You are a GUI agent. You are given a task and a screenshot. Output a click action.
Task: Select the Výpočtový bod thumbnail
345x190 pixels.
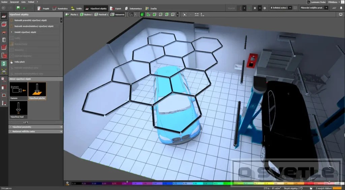(19, 110)
